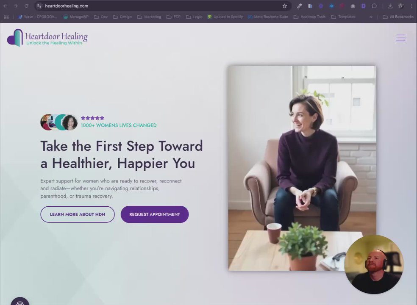The height and width of the screenshot is (305, 417).
Task: Open the Chrome three-dot menu
Action: point(411,6)
